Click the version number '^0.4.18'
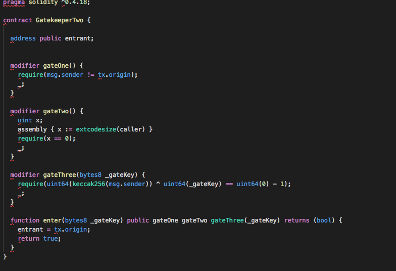The image size is (396, 271). coord(74,2)
